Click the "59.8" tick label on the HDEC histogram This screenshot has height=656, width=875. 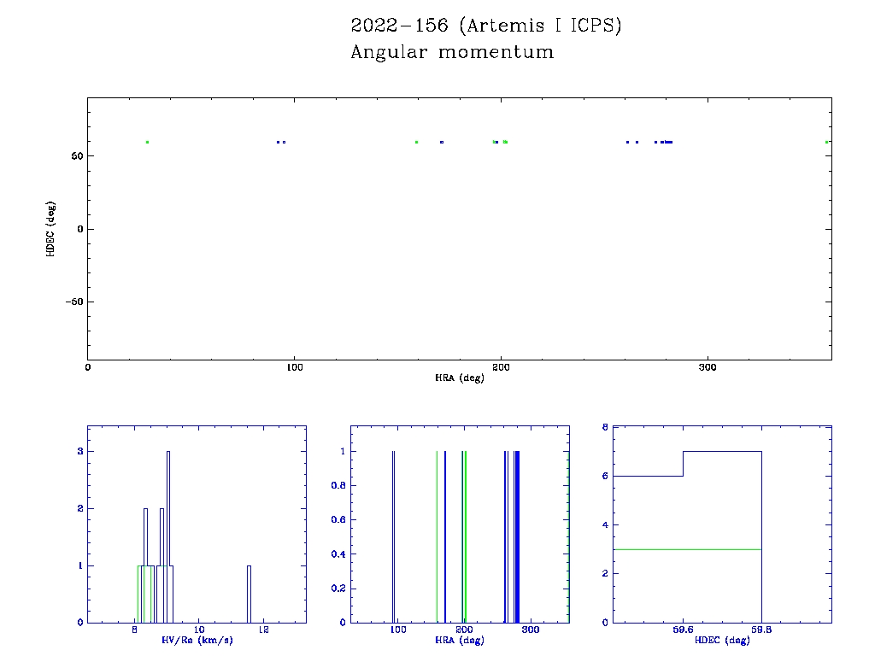pos(761,630)
